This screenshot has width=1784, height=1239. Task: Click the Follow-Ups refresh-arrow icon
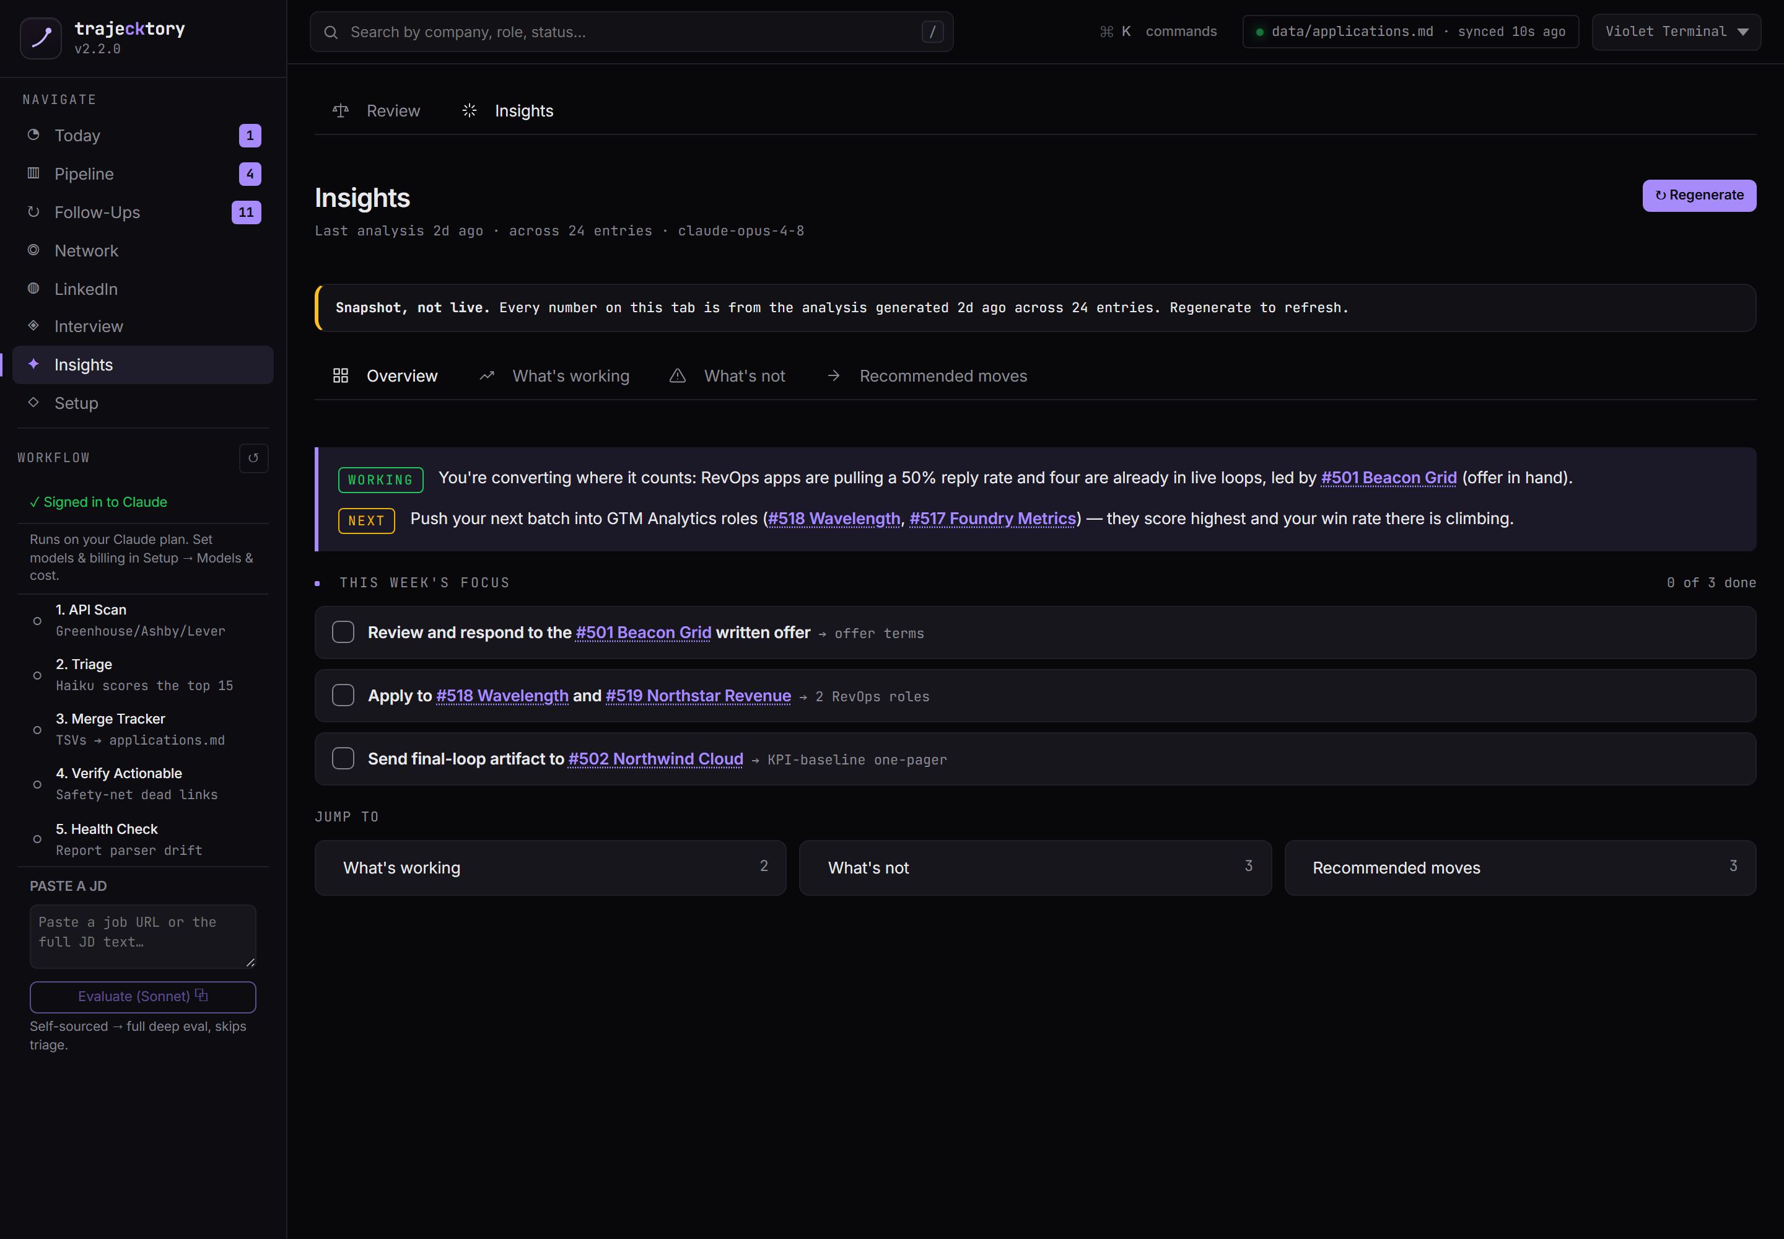tap(33, 211)
